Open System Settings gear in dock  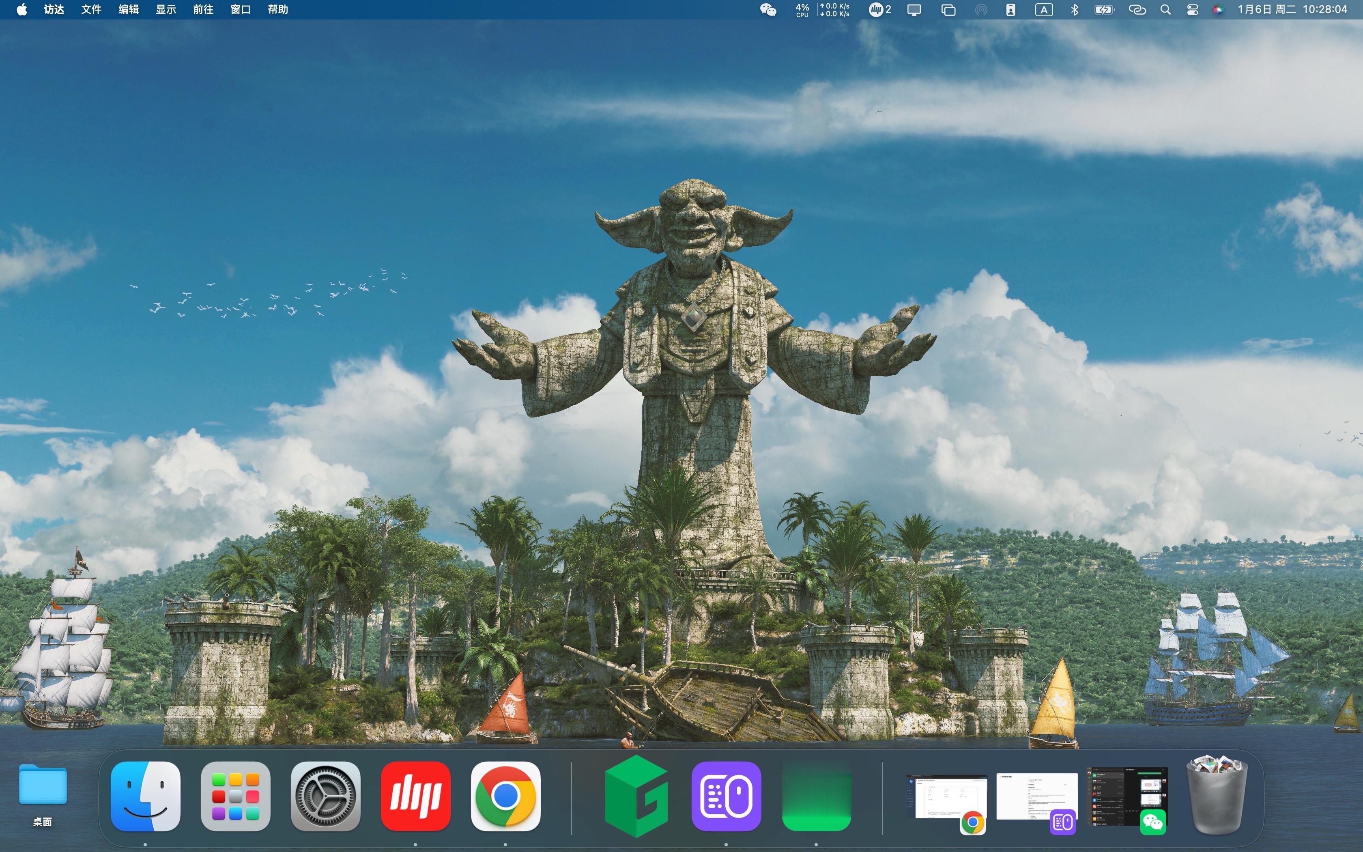tap(326, 796)
